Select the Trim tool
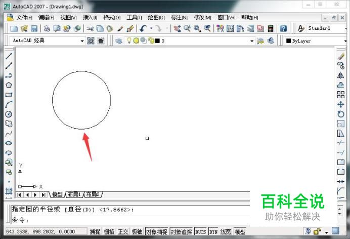The width and height of the screenshot is (350, 239). pyautogui.click(x=340, y=143)
